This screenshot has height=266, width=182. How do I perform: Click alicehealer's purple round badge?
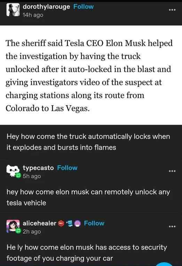click(78, 223)
